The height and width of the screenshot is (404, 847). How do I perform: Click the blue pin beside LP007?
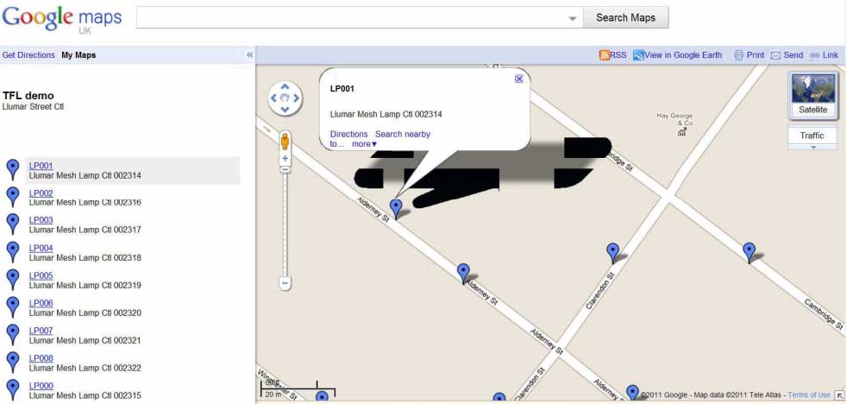[13, 334]
